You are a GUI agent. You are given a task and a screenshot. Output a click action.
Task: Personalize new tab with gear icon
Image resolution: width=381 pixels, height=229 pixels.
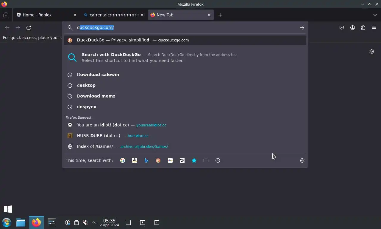[x=372, y=52]
